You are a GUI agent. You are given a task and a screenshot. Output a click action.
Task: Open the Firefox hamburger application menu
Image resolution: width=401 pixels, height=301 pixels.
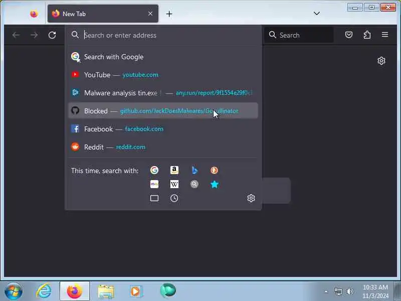pos(385,35)
